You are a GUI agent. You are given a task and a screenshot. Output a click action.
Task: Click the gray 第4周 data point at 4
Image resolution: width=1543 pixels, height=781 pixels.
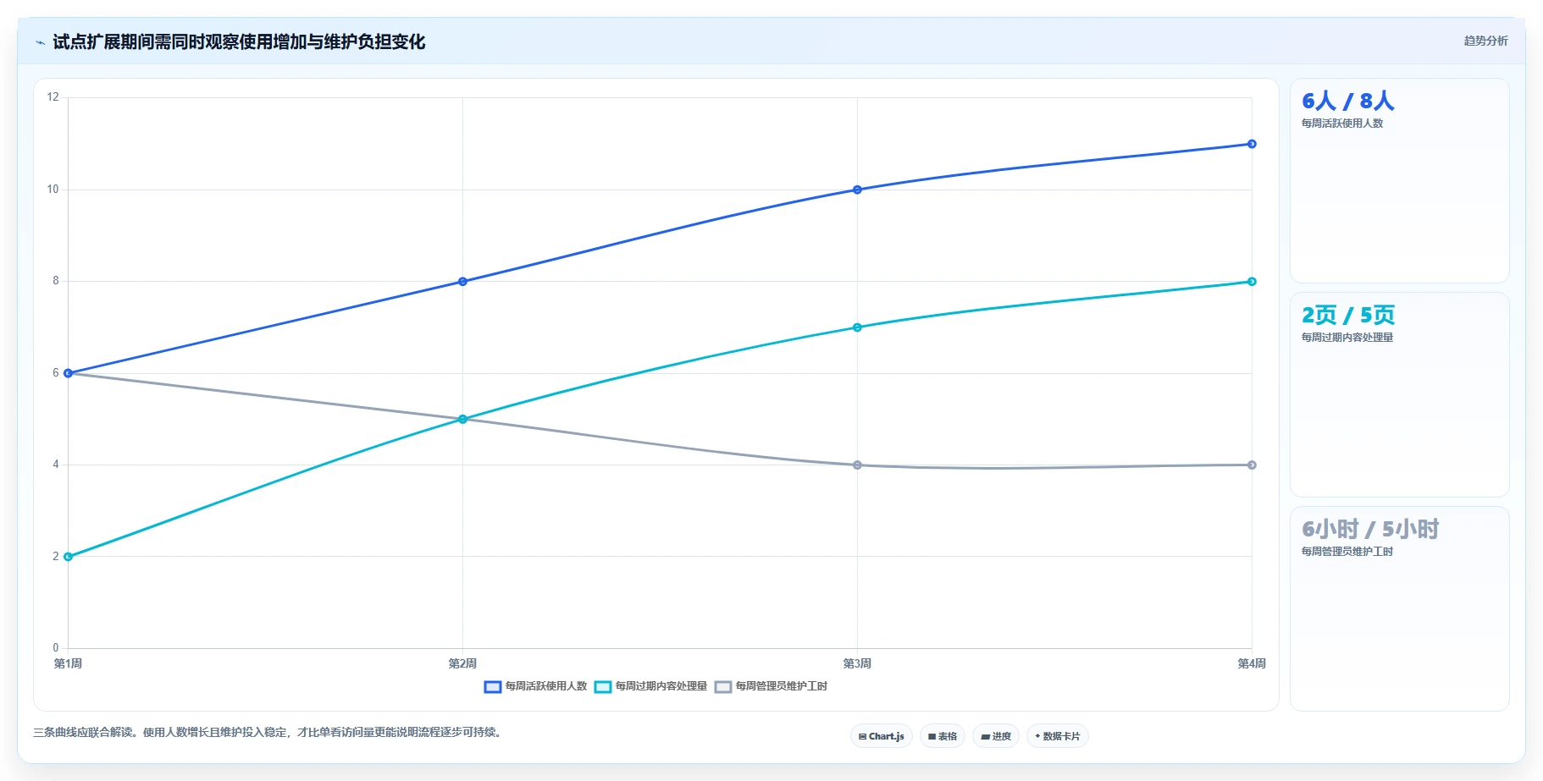tap(1252, 465)
